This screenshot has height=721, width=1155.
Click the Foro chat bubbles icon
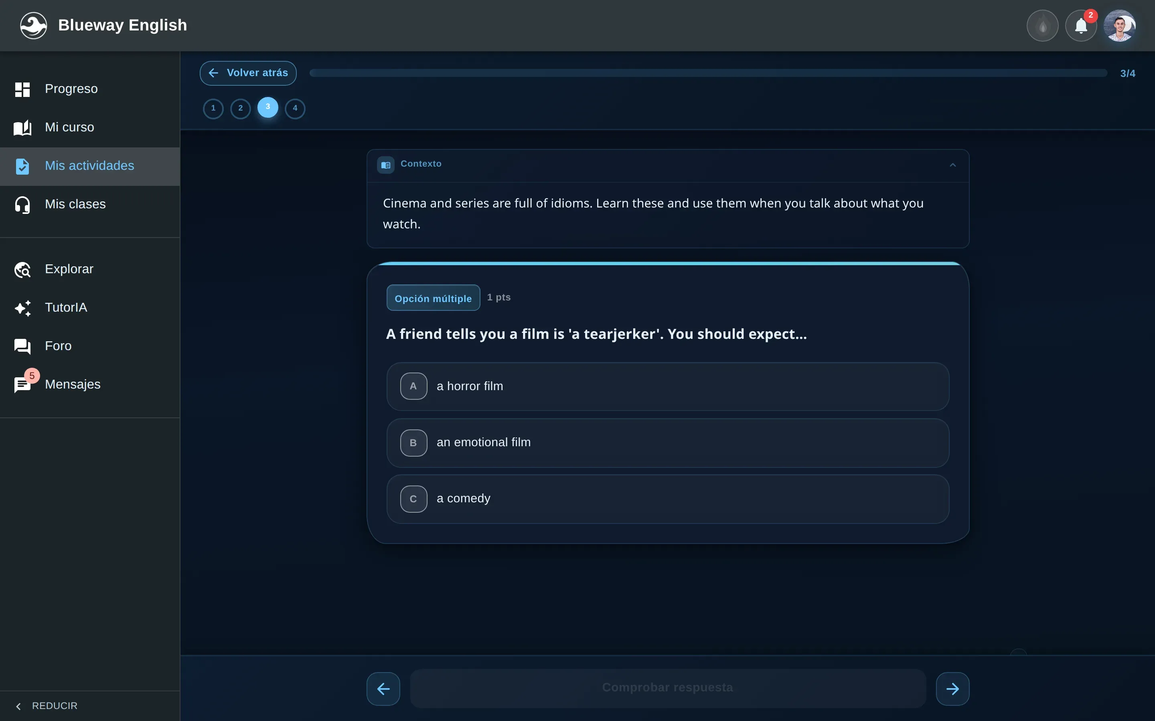click(x=22, y=346)
